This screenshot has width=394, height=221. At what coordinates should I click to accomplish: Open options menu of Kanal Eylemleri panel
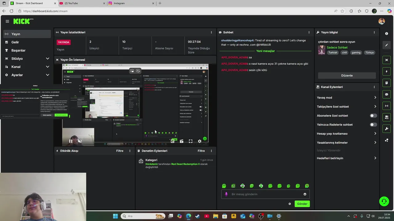[374, 87]
